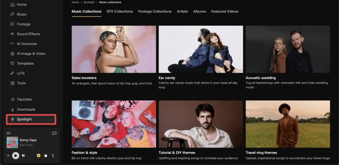This screenshot has height=165, width=339.
Task: Open the three-dot menu in mini player
Action: pyautogui.click(x=53, y=155)
